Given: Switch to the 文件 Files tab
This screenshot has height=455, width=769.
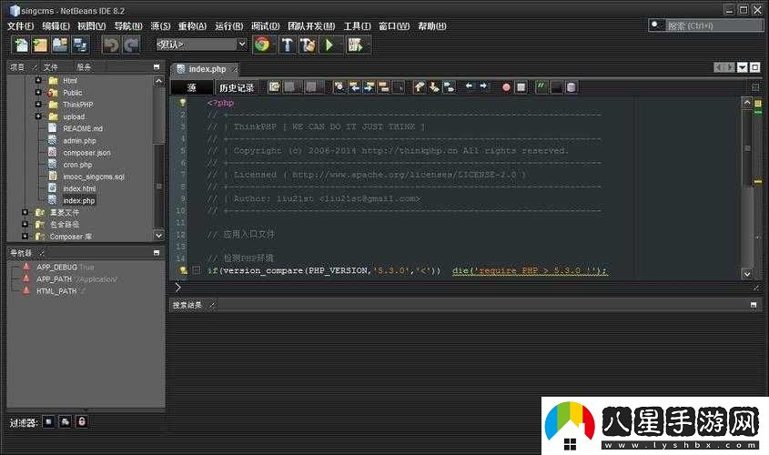Looking at the screenshot, I should [50, 67].
